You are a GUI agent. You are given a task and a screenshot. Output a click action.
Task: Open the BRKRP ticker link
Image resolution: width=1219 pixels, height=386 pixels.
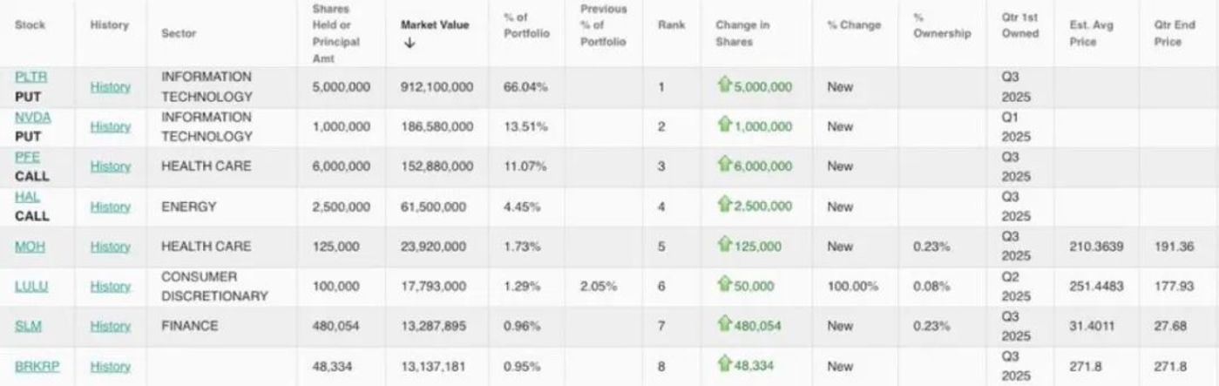click(37, 366)
